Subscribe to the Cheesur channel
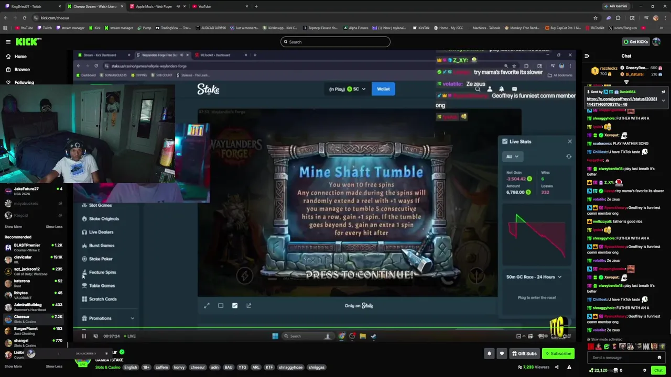Viewport: 671px width, 377px height. pos(558,353)
